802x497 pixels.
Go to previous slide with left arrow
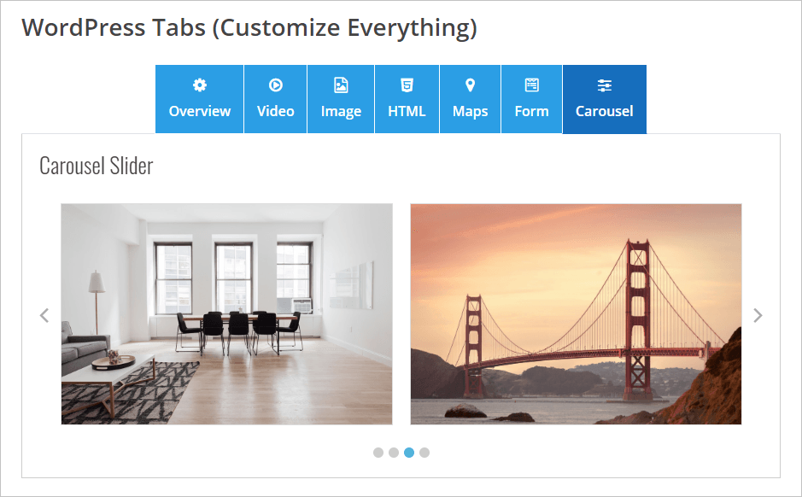coord(44,315)
